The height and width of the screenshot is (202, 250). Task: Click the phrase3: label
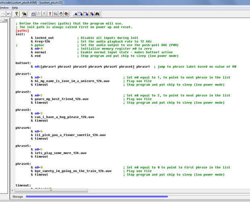pyautogui.click(x=23, y=110)
